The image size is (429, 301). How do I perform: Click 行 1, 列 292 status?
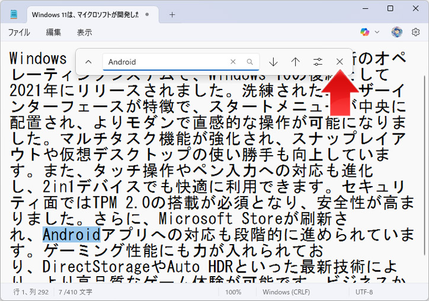pyautogui.click(x=31, y=292)
